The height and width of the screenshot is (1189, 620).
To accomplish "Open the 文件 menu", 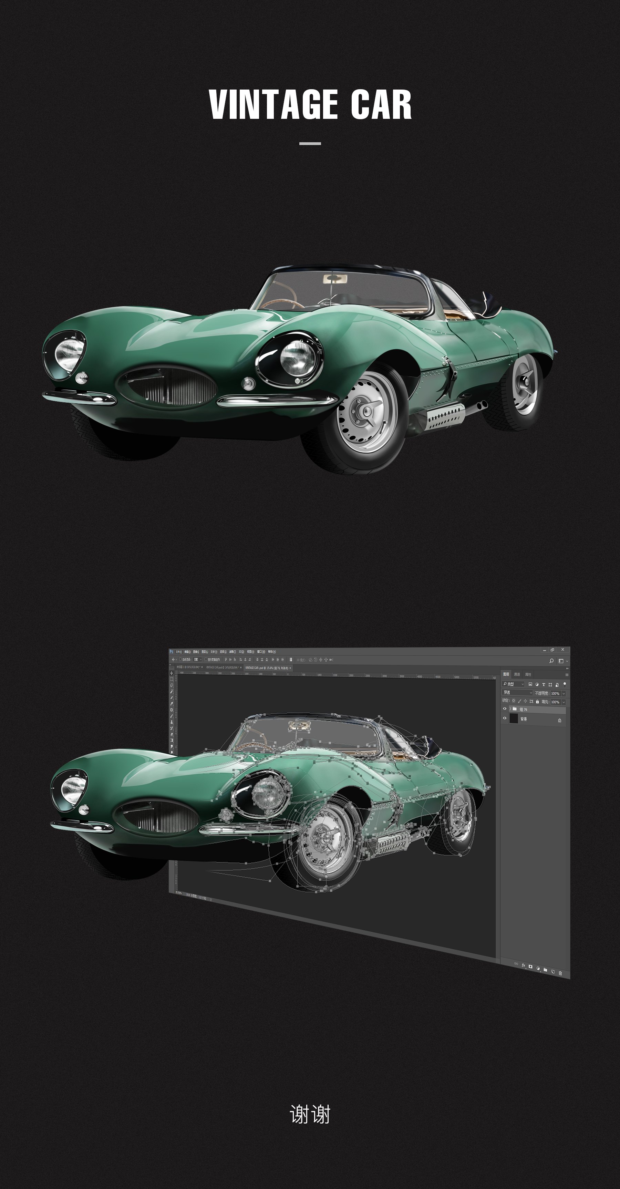I will point(179,652).
